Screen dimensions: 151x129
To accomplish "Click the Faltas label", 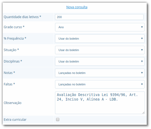I will [9, 84].
